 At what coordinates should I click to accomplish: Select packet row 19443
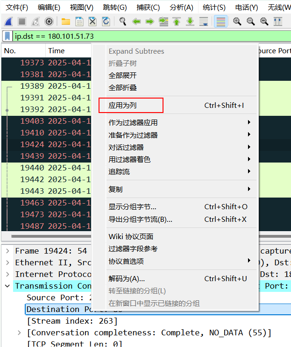click(x=46, y=191)
